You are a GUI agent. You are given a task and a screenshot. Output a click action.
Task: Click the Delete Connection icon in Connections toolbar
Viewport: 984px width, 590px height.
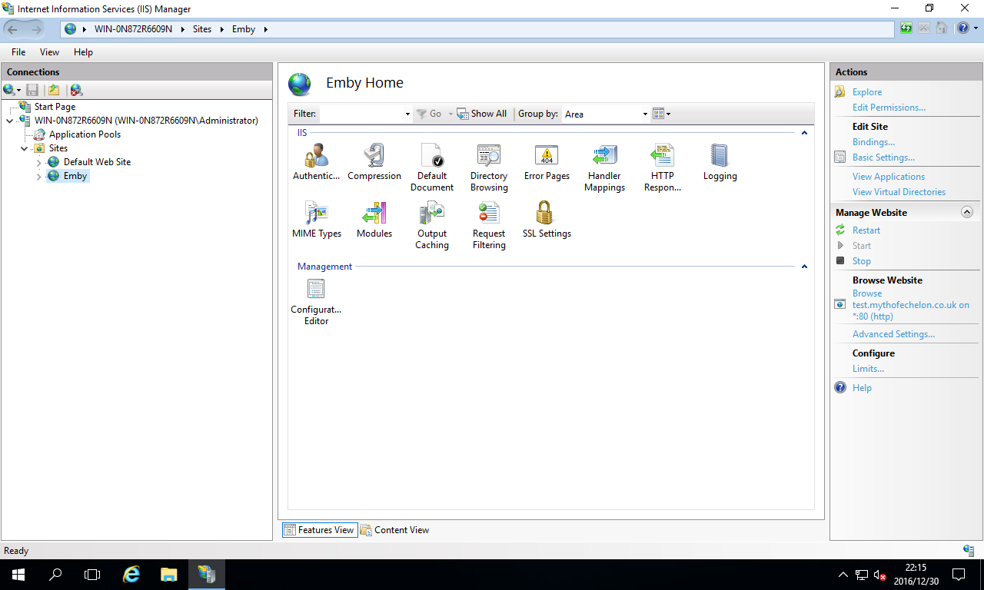pos(76,90)
